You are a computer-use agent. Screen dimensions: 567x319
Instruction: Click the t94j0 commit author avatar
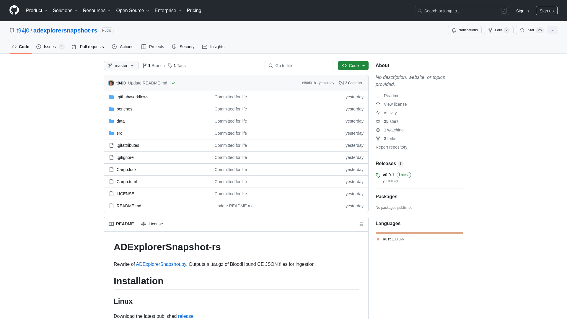click(111, 83)
